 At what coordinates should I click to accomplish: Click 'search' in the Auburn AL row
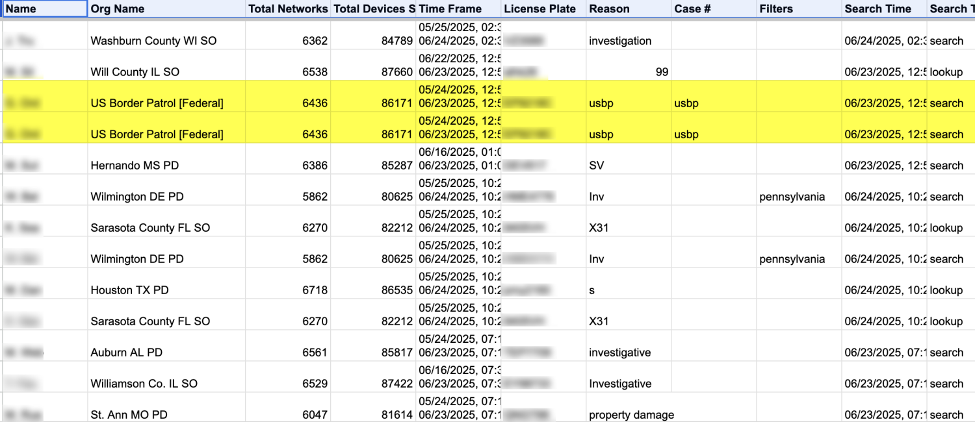pos(946,353)
